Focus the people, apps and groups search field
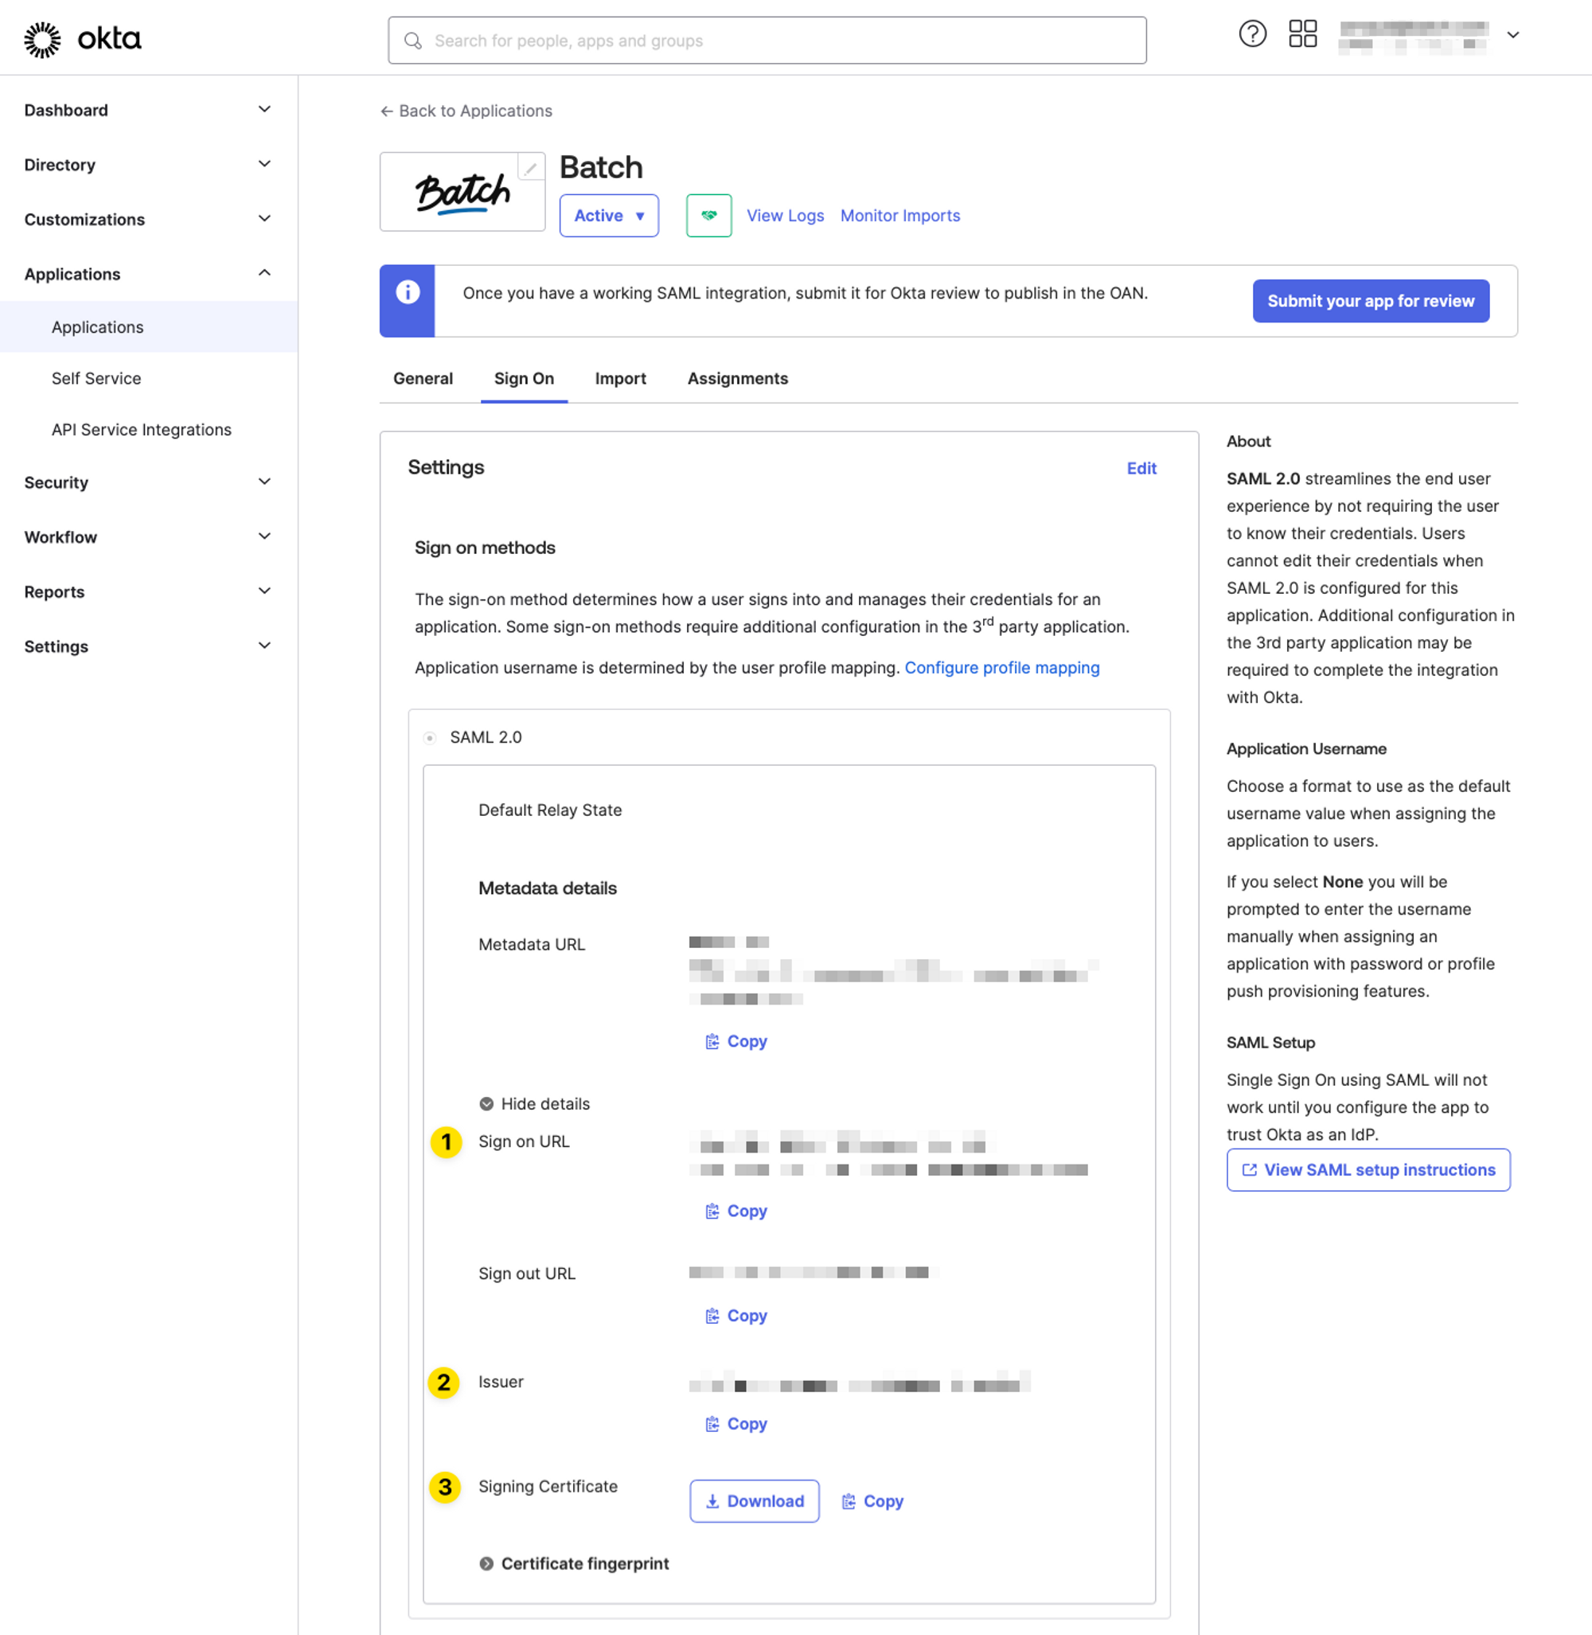 coord(767,41)
